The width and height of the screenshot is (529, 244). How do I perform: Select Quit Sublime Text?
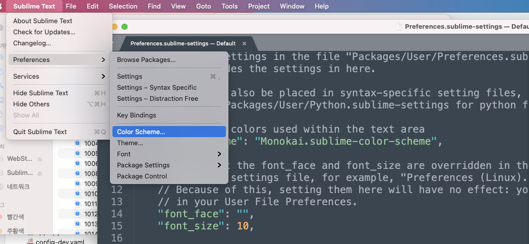click(59, 132)
